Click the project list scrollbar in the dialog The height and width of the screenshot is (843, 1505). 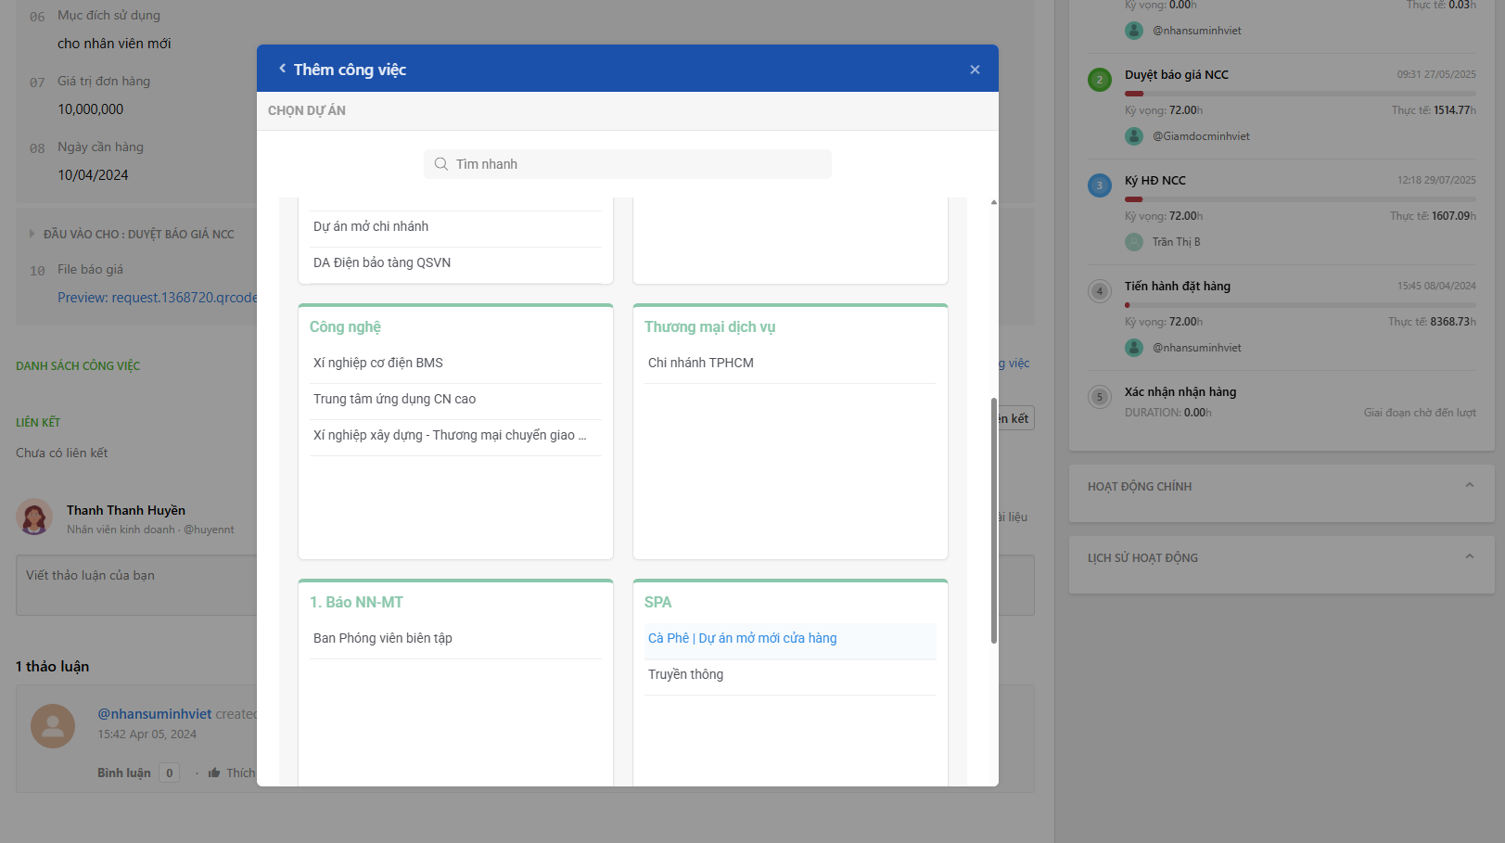coord(994,520)
